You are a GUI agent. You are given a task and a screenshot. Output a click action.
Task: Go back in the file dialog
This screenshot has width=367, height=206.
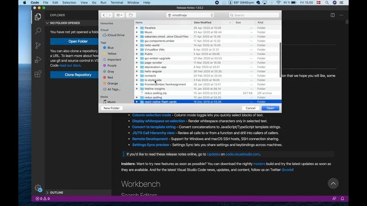[104, 15]
